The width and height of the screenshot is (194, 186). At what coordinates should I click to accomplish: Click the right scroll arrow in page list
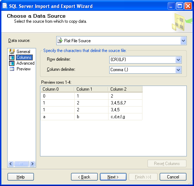(x=32, y=164)
